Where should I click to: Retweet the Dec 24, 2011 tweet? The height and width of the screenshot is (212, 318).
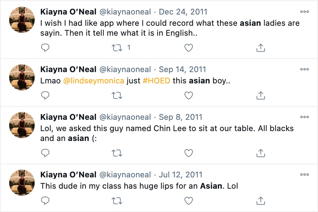coord(117,48)
